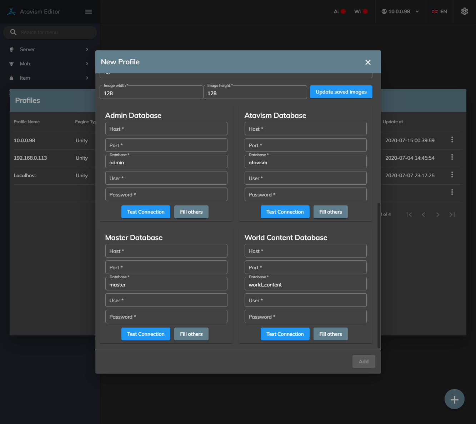Open the 10.0.0.98 profile dropdown

(x=400, y=11)
